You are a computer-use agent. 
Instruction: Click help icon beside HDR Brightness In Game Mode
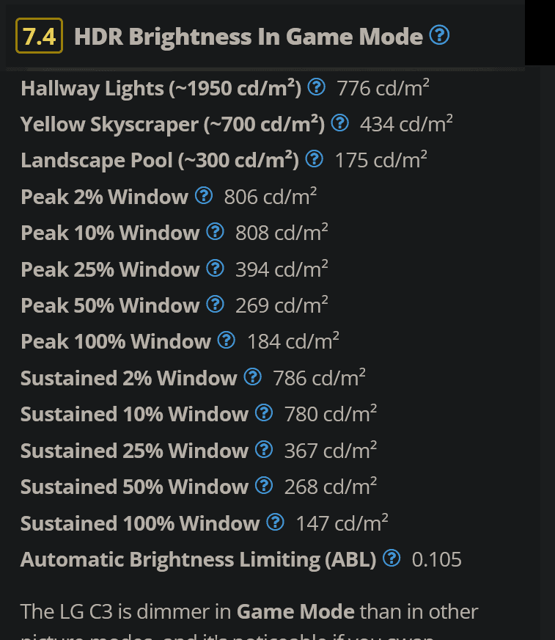439,34
